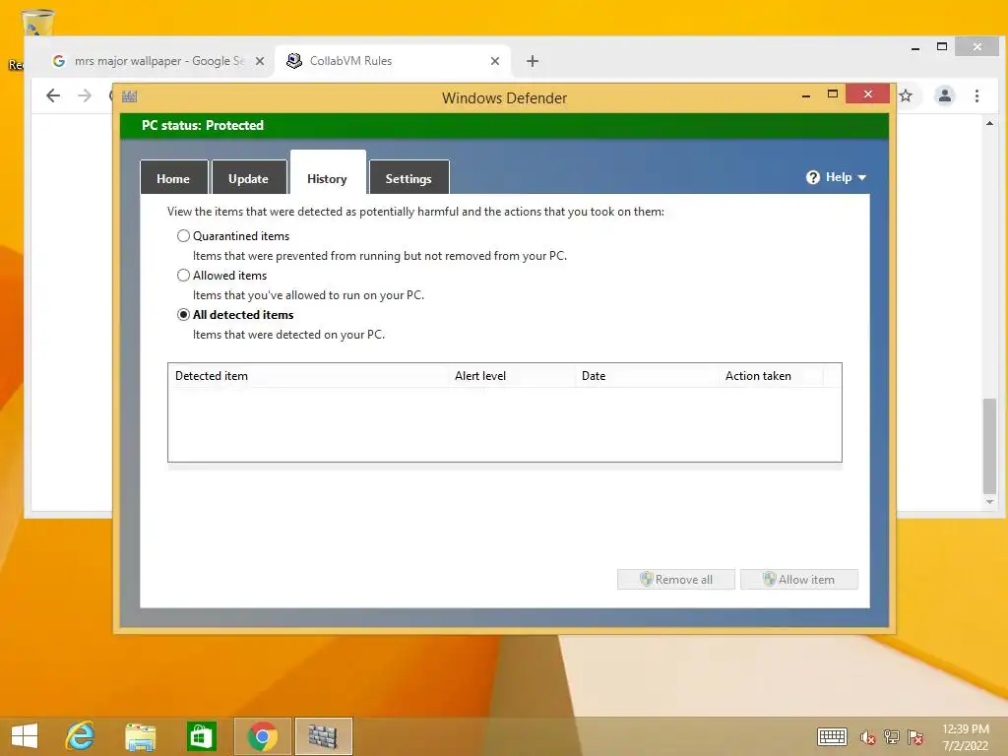Viewport: 1008px width, 756px height.
Task: Open File Explorer from the taskbar
Action: click(140, 736)
